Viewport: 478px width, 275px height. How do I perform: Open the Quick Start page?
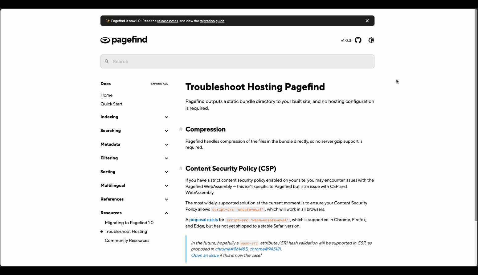tap(111, 104)
